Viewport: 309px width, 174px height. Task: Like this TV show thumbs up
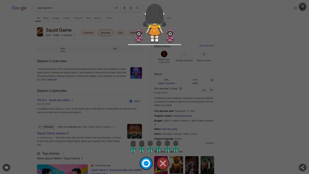pyautogui.click(x=204, y=90)
